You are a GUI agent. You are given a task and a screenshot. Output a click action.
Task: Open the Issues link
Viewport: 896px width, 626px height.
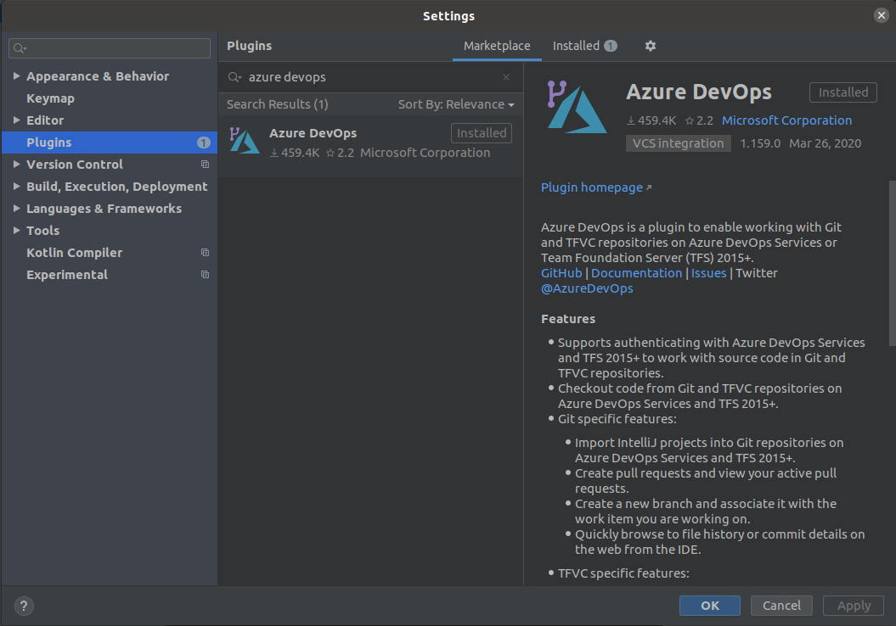point(708,273)
